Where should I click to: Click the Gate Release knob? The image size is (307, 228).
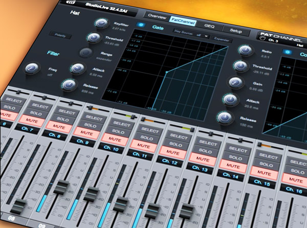click(69, 85)
